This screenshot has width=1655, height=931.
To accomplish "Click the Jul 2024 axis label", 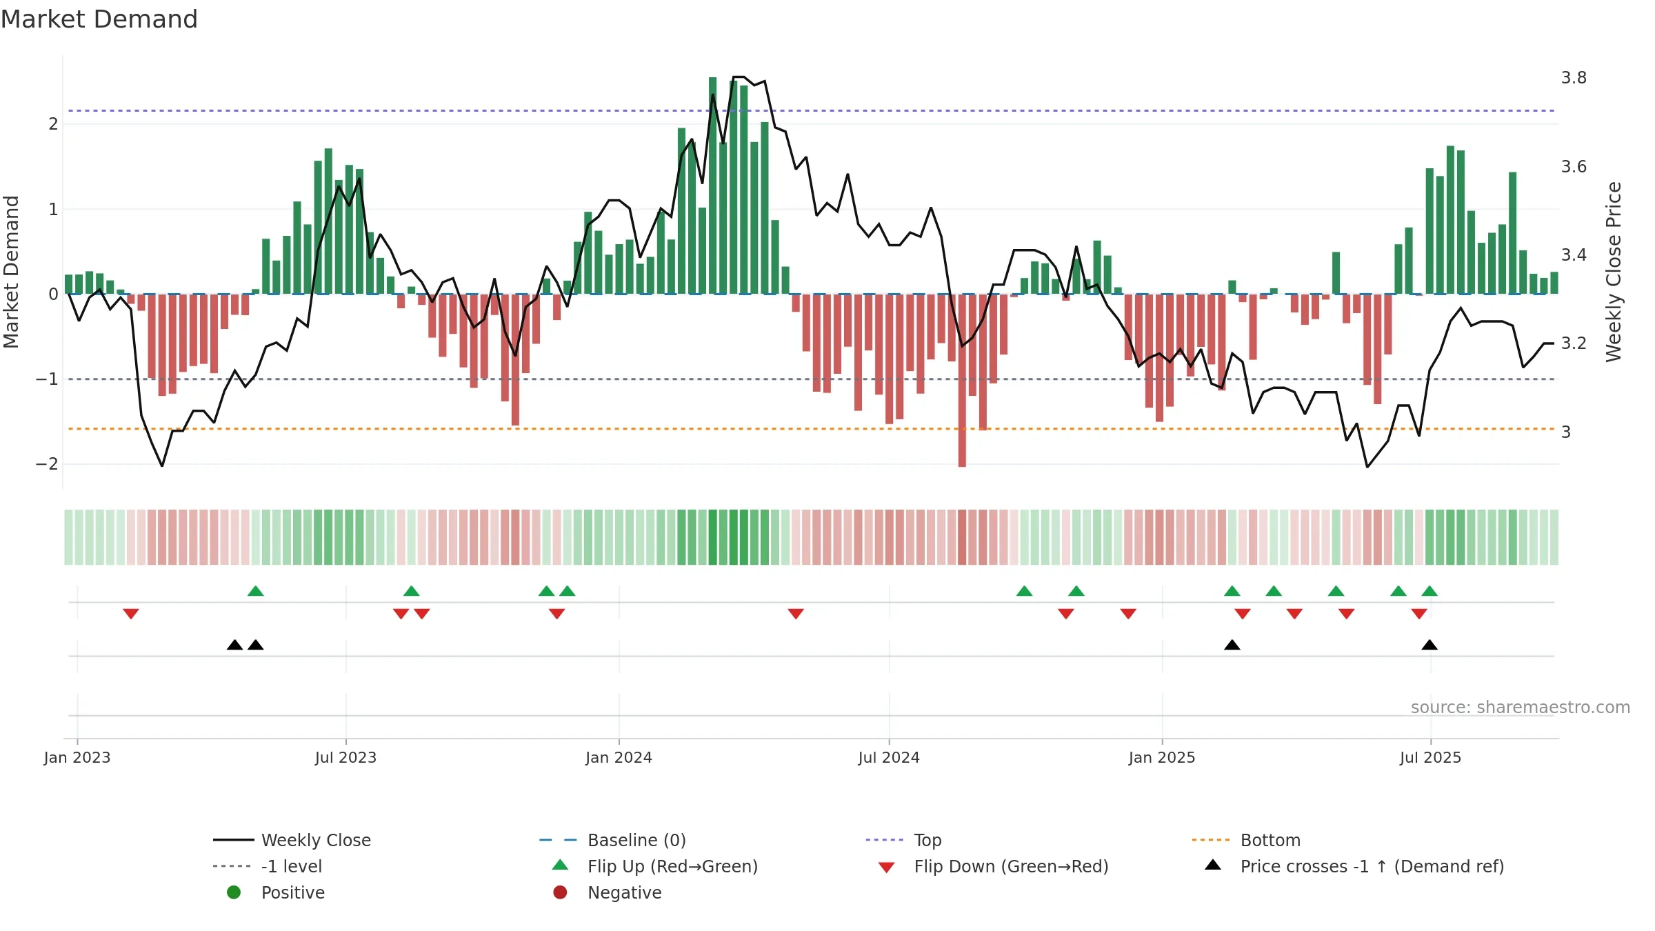I will tap(889, 757).
